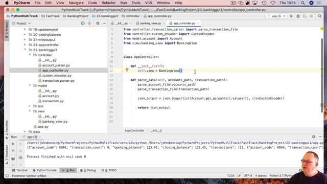
Task: Click the locate/scroll from source target icon
Action: coord(83,24)
